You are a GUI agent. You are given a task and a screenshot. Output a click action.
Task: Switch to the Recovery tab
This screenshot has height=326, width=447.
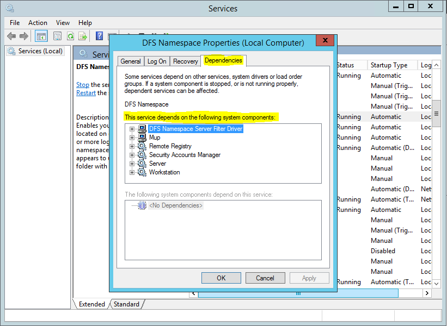click(x=186, y=61)
